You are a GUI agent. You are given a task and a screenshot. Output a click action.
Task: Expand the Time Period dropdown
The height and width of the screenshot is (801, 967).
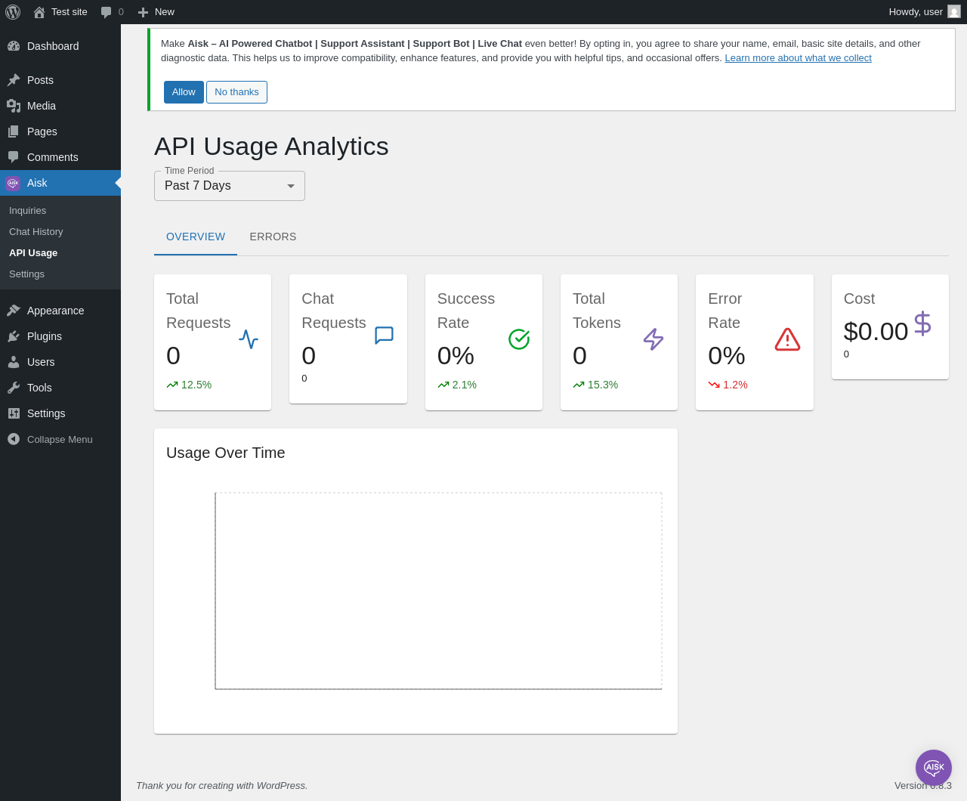click(x=230, y=186)
